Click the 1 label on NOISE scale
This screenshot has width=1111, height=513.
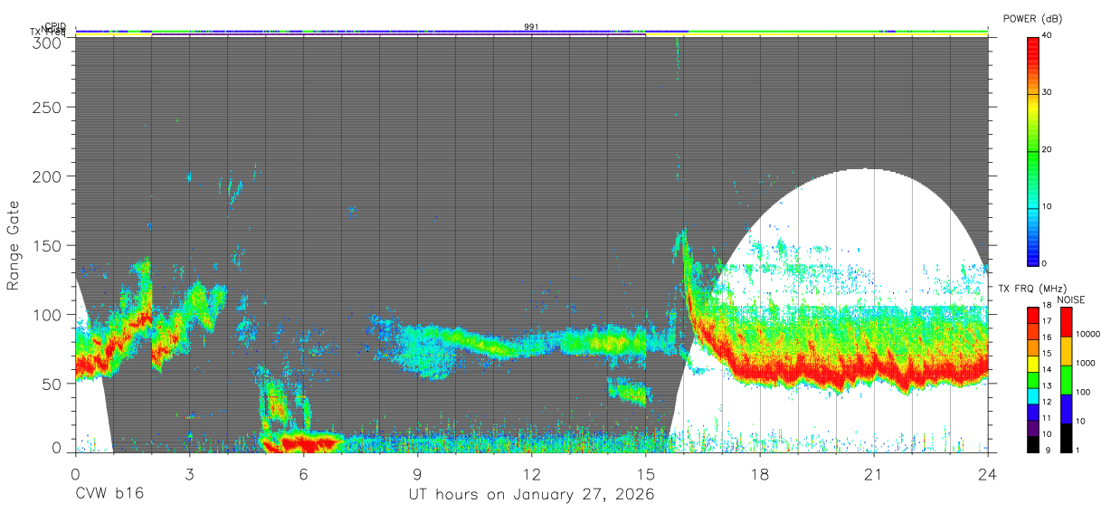(1077, 450)
